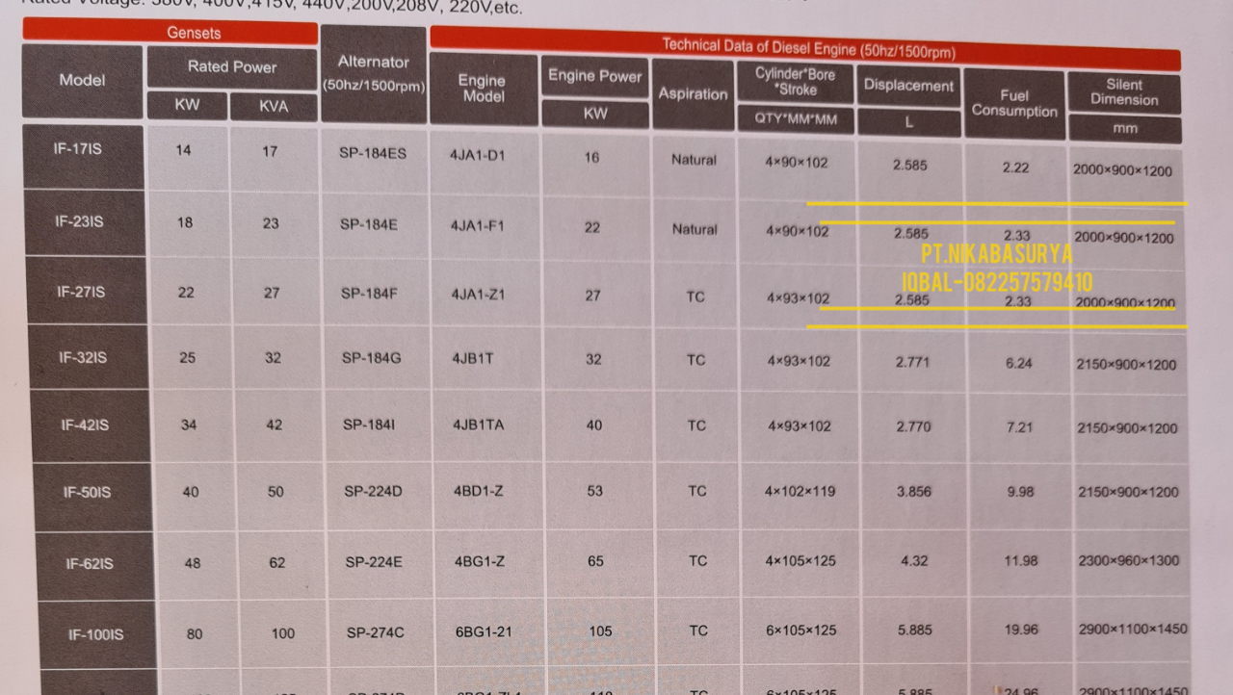Click fuel consumption value 2.22
Image resolution: width=1233 pixels, height=695 pixels.
(x=1015, y=167)
